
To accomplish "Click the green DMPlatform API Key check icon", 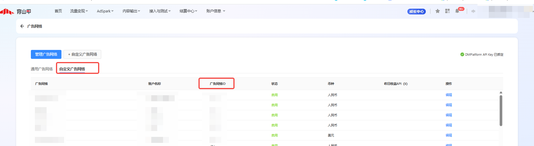I will (x=462, y=55).
